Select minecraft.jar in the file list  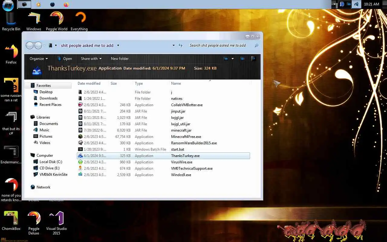[163, 130]
